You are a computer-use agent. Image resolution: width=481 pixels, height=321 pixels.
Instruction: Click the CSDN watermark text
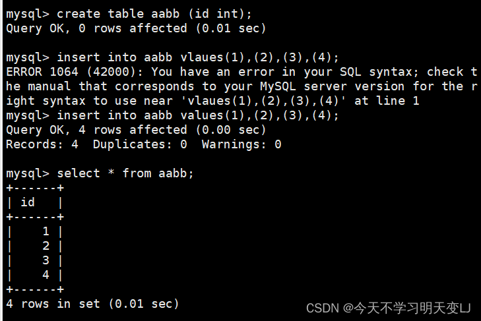tap(388, 308)
